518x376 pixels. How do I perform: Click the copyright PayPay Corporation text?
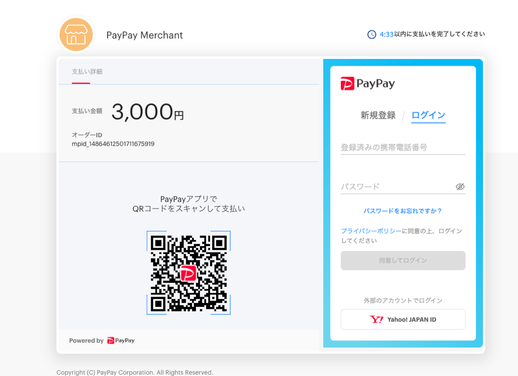(x=135, y=373)
